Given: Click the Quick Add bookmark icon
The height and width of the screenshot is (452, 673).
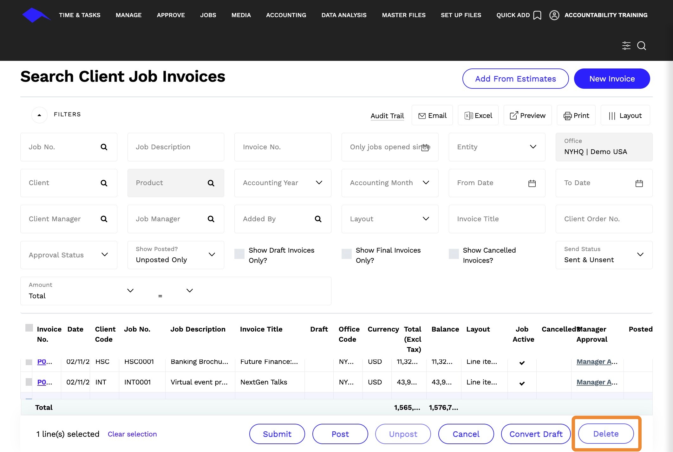Looking at the screenshot, I should 537,15.
